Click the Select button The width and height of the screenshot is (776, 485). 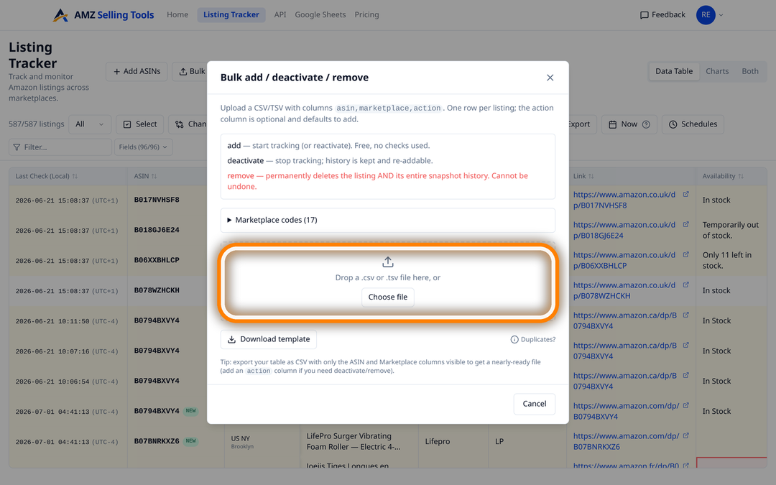coord(140,124)
